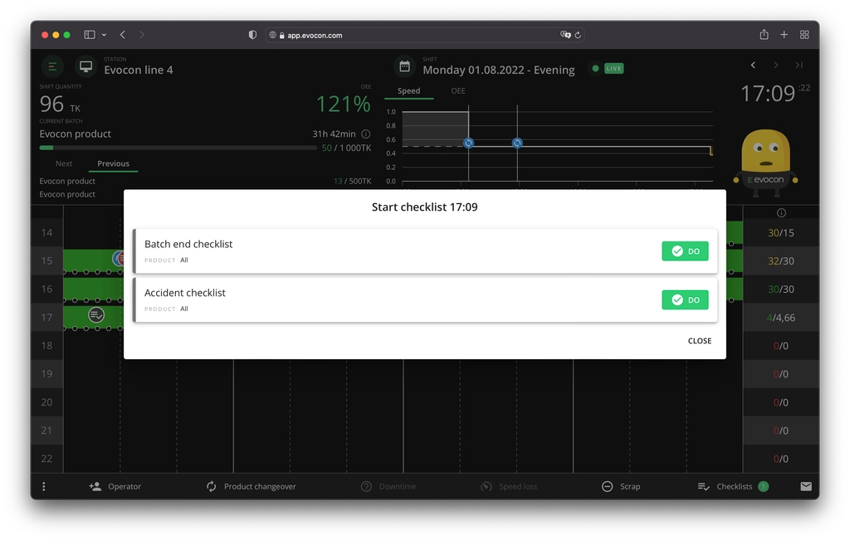Click batch time info icon beside 31h 42min

tap(366, 134)
